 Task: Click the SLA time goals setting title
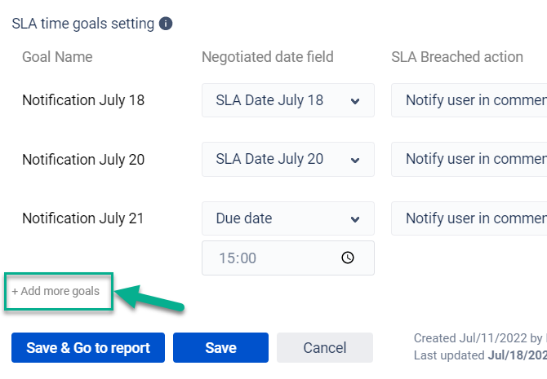pyautogui.click(x=82, y=24)
